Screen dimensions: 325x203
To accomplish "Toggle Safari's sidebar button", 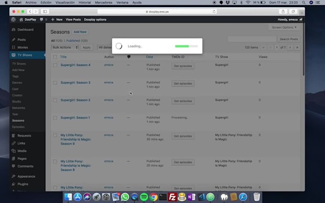I will 45,11.
